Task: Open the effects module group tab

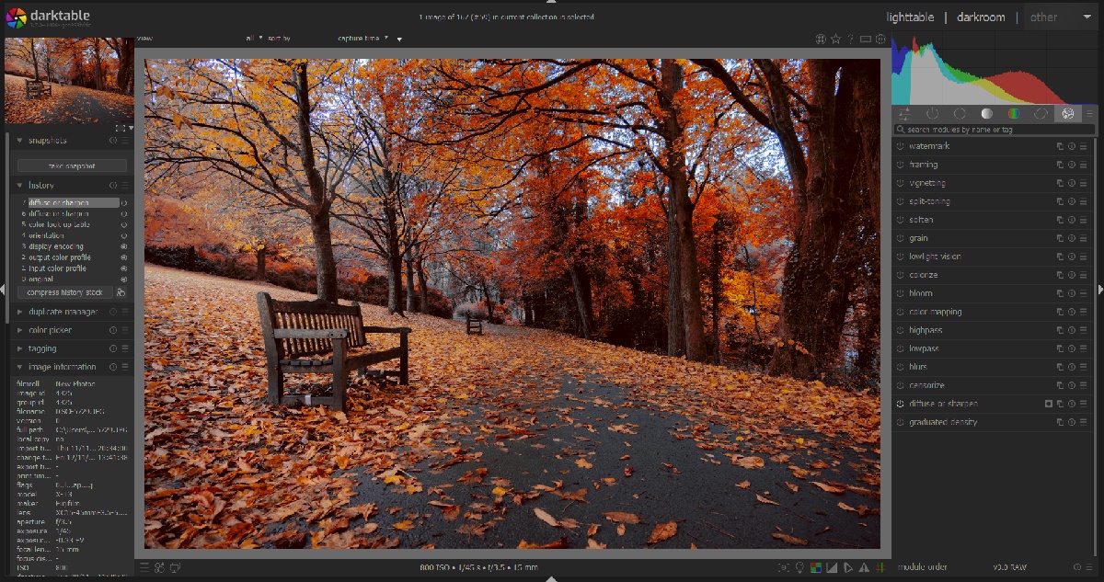Action: (1067, 113)
